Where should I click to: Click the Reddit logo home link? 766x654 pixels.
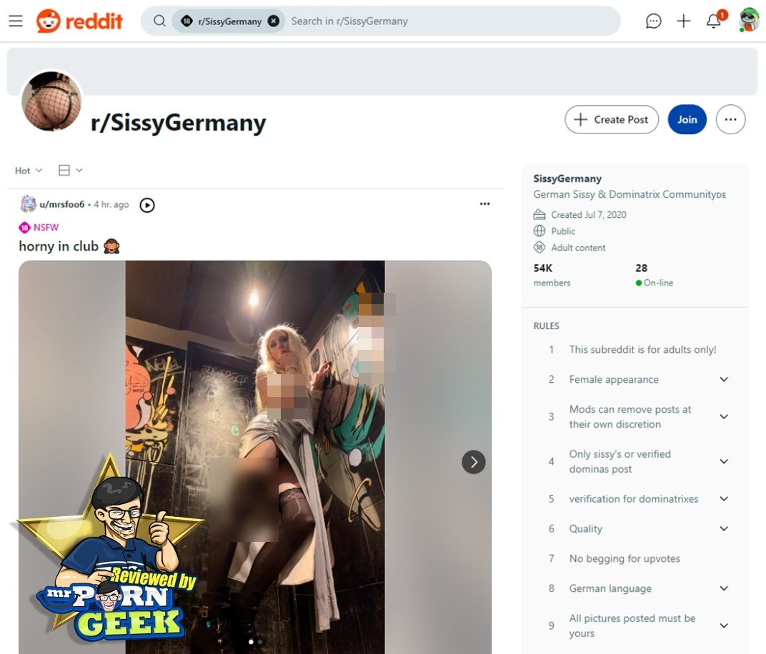pyautogui.click(x=79, y=21)
